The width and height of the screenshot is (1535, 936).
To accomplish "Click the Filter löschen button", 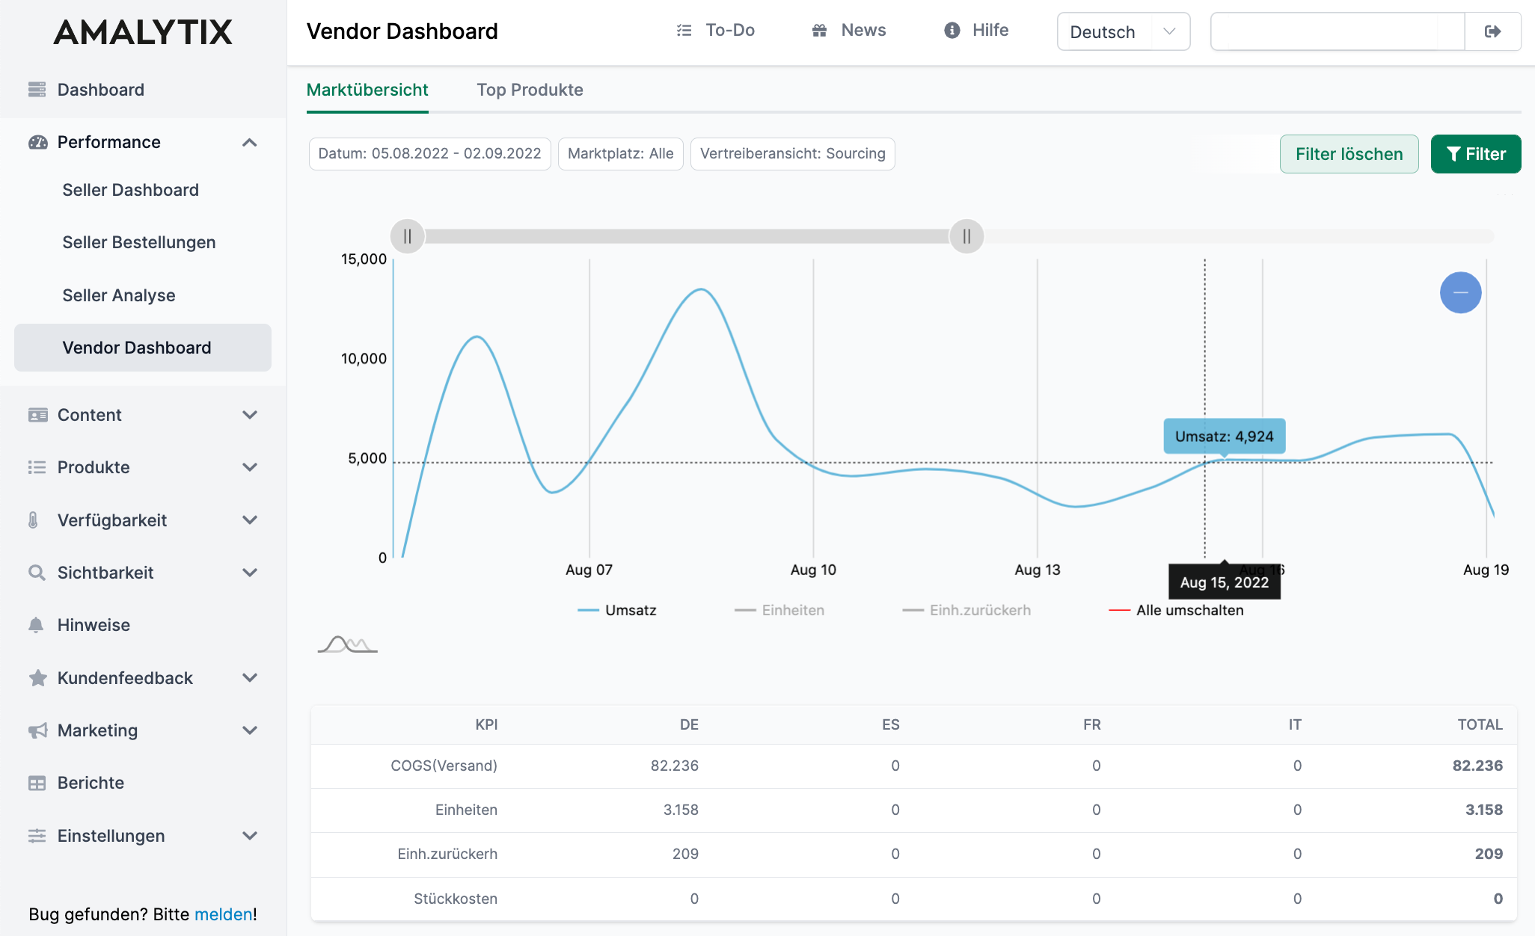I will coord(1349,154).
